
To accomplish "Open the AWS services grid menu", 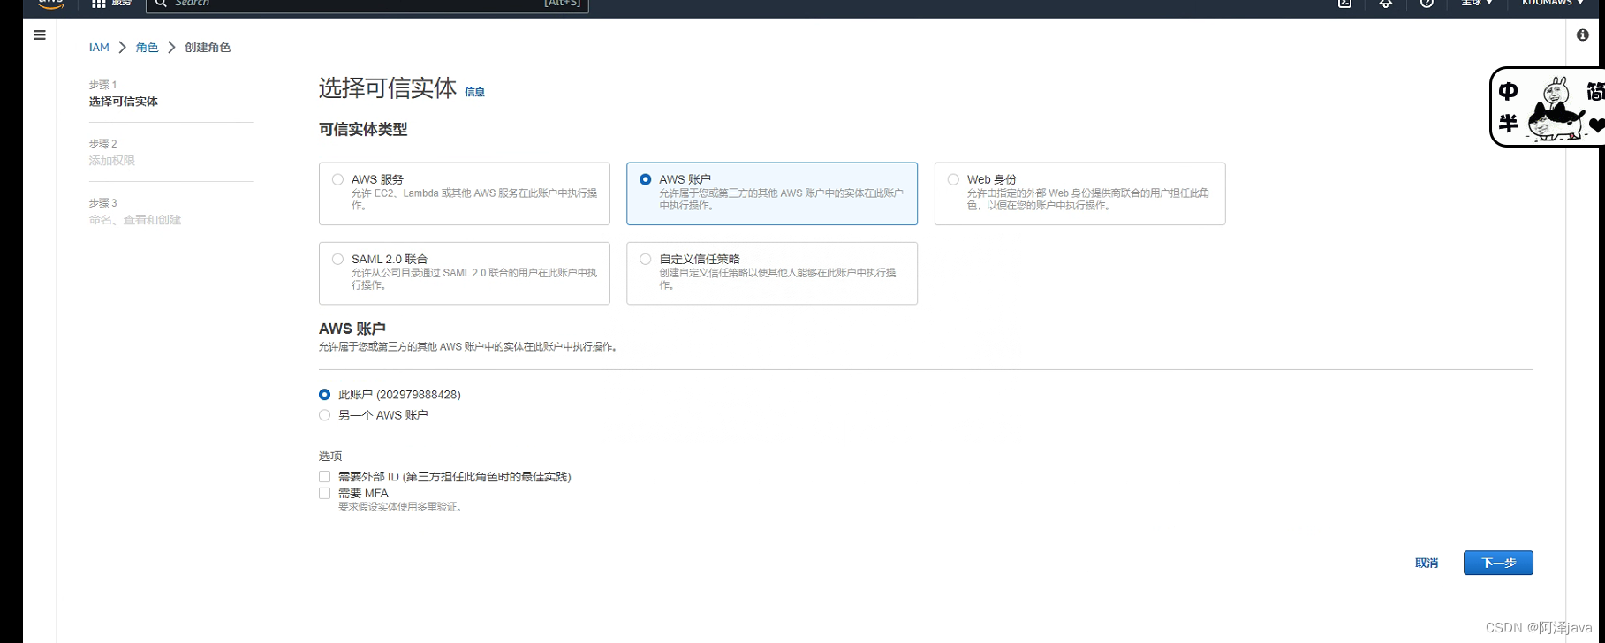I will (x=99, y=4).
